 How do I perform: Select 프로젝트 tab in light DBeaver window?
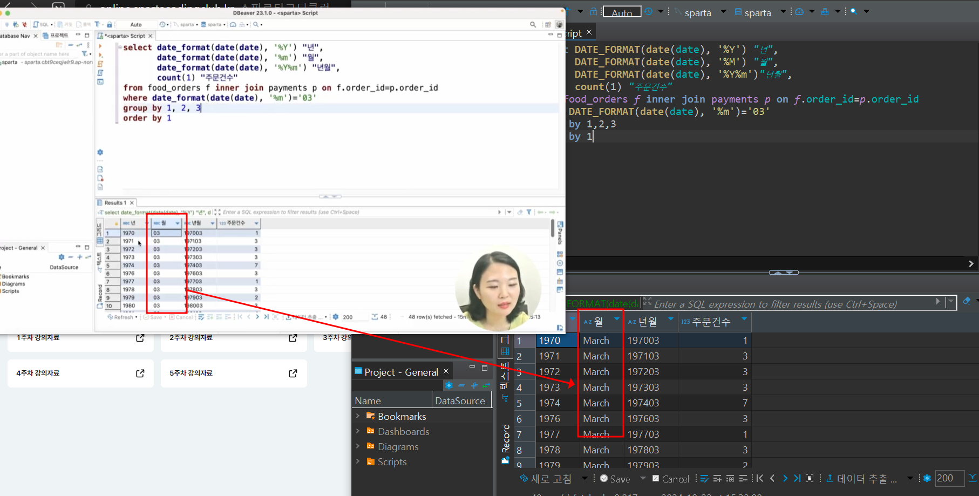click(x=56, y=36)
